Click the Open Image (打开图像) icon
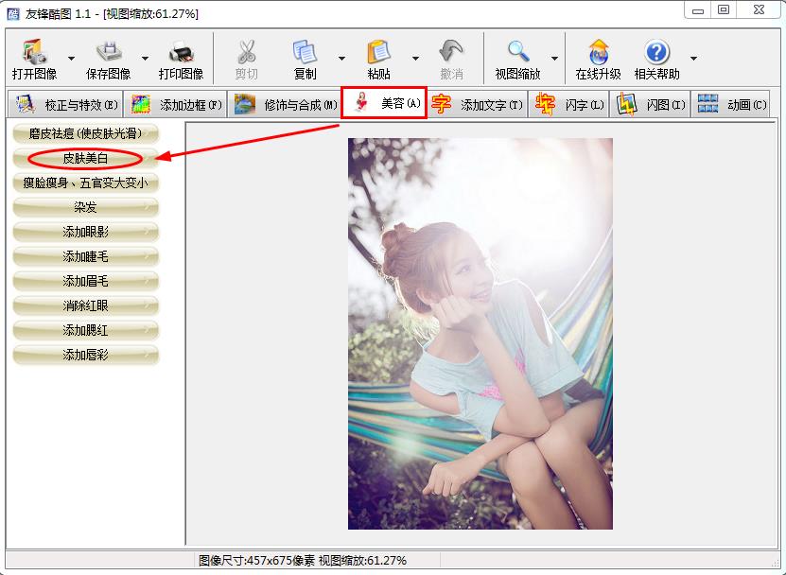 (x=34, y=52)
